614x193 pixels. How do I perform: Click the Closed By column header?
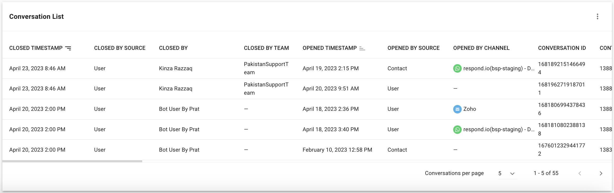pyautogui.click(x=173, y=48)
